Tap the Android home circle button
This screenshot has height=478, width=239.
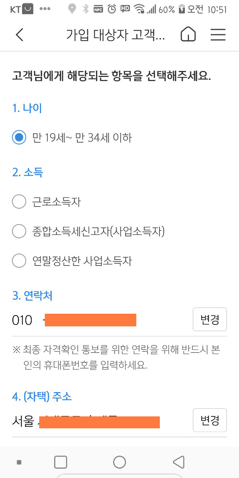coord(119,462)
